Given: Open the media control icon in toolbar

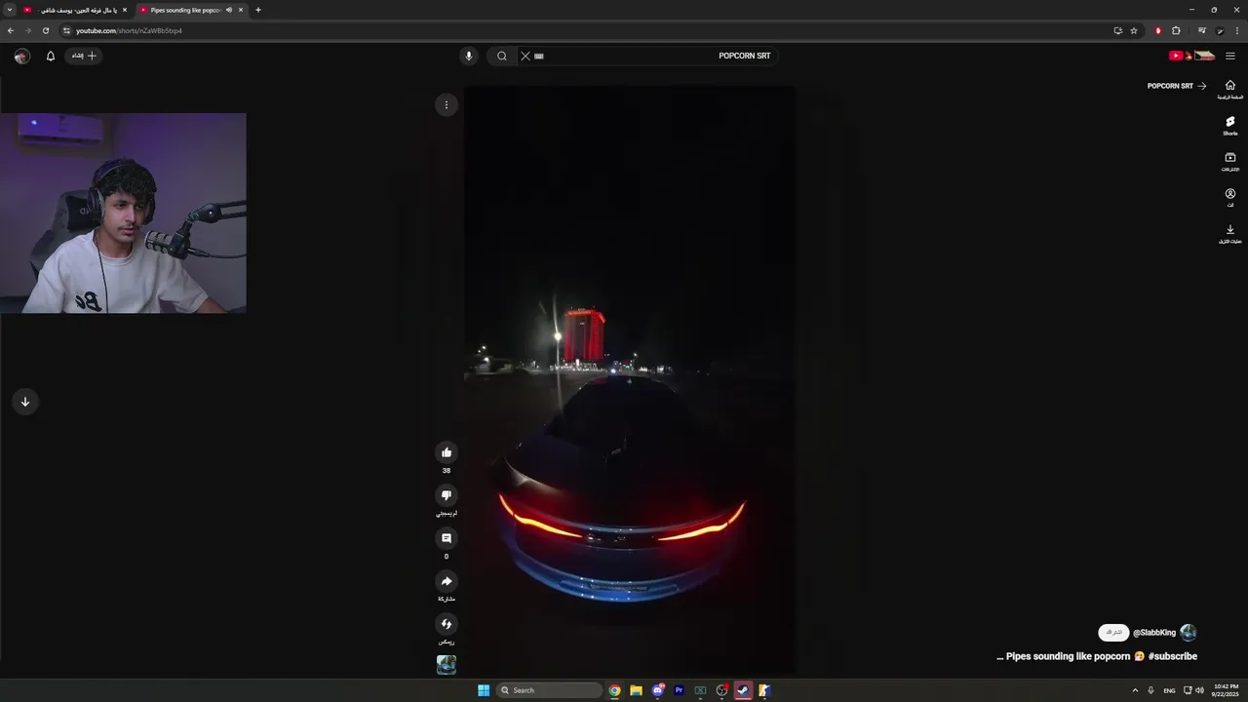Looking at the screenshot, I should tap(1202, 30).
